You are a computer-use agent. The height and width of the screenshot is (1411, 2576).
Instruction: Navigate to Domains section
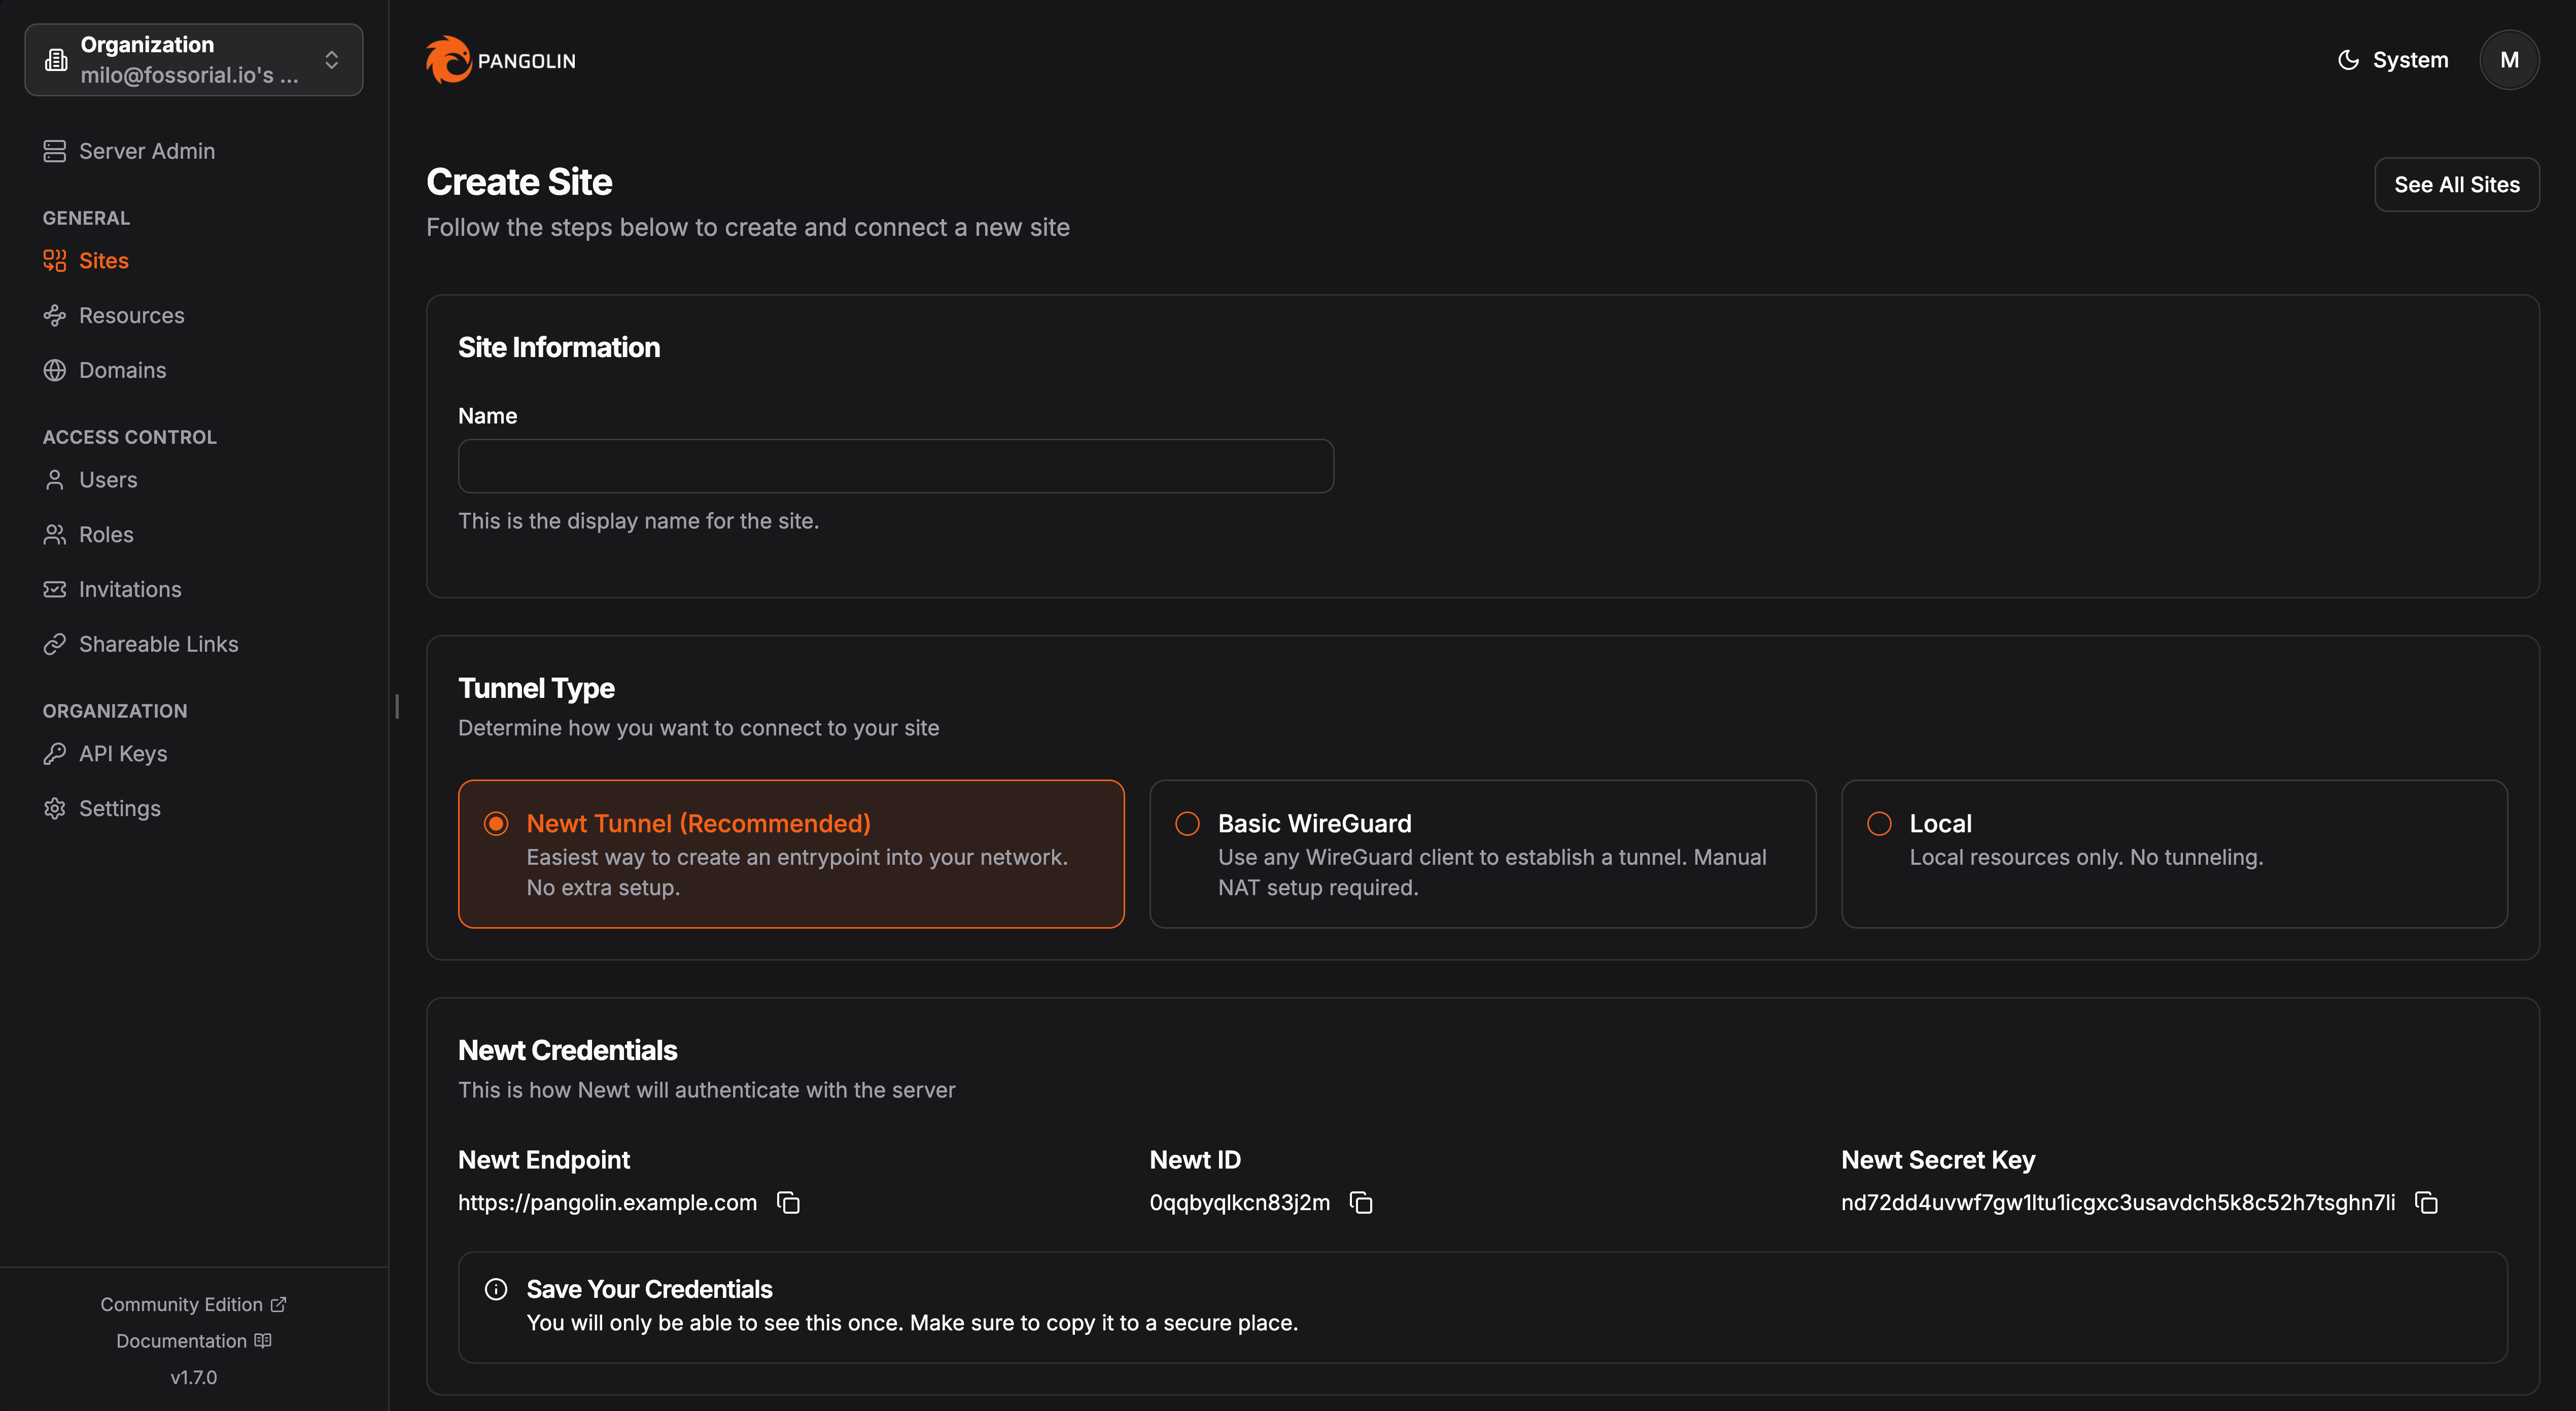122,370
